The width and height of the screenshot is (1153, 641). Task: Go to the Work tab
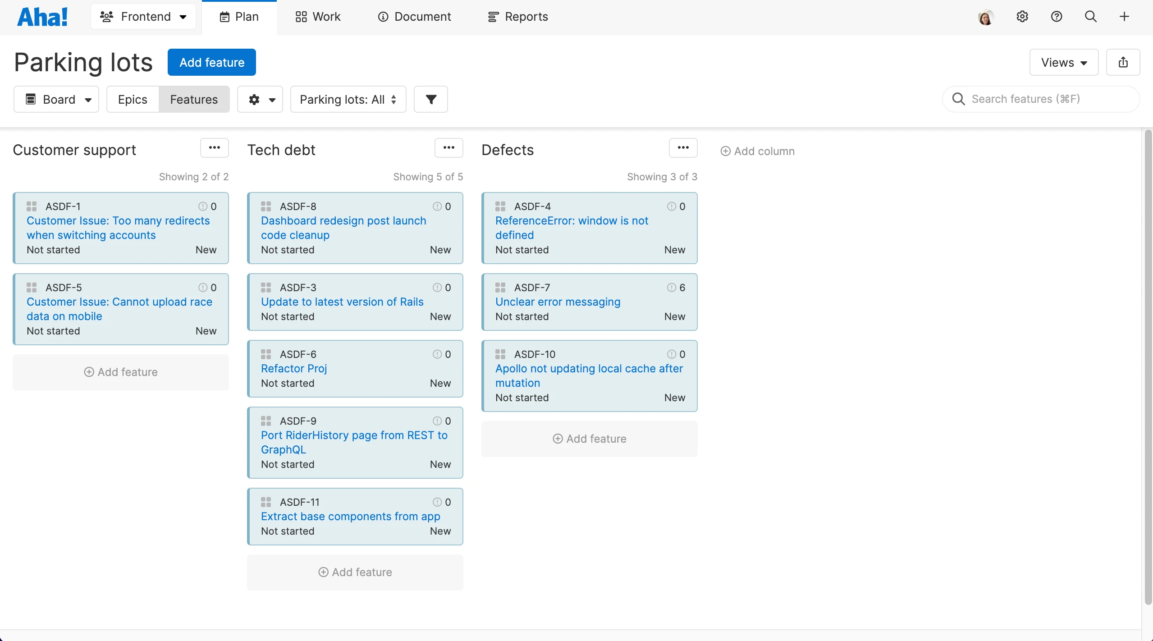click(x=318, y=17)
